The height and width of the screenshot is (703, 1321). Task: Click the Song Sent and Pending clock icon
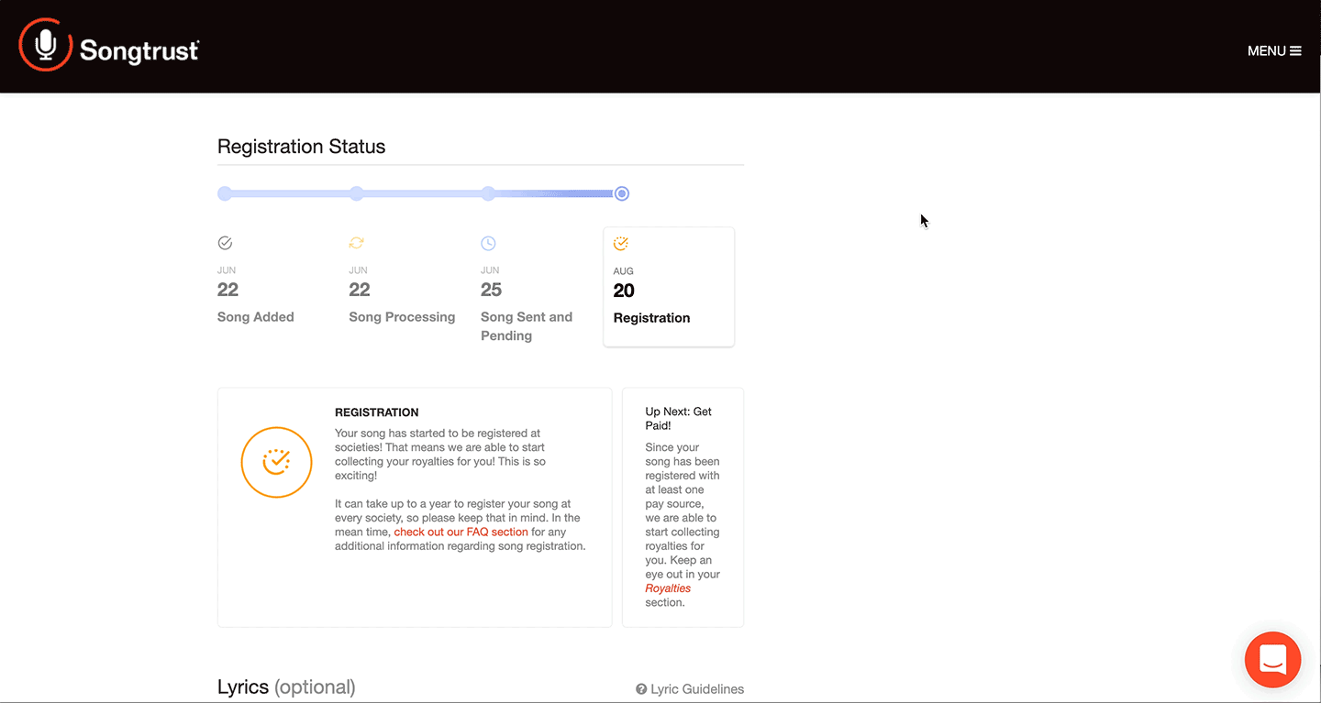[488, 243]
